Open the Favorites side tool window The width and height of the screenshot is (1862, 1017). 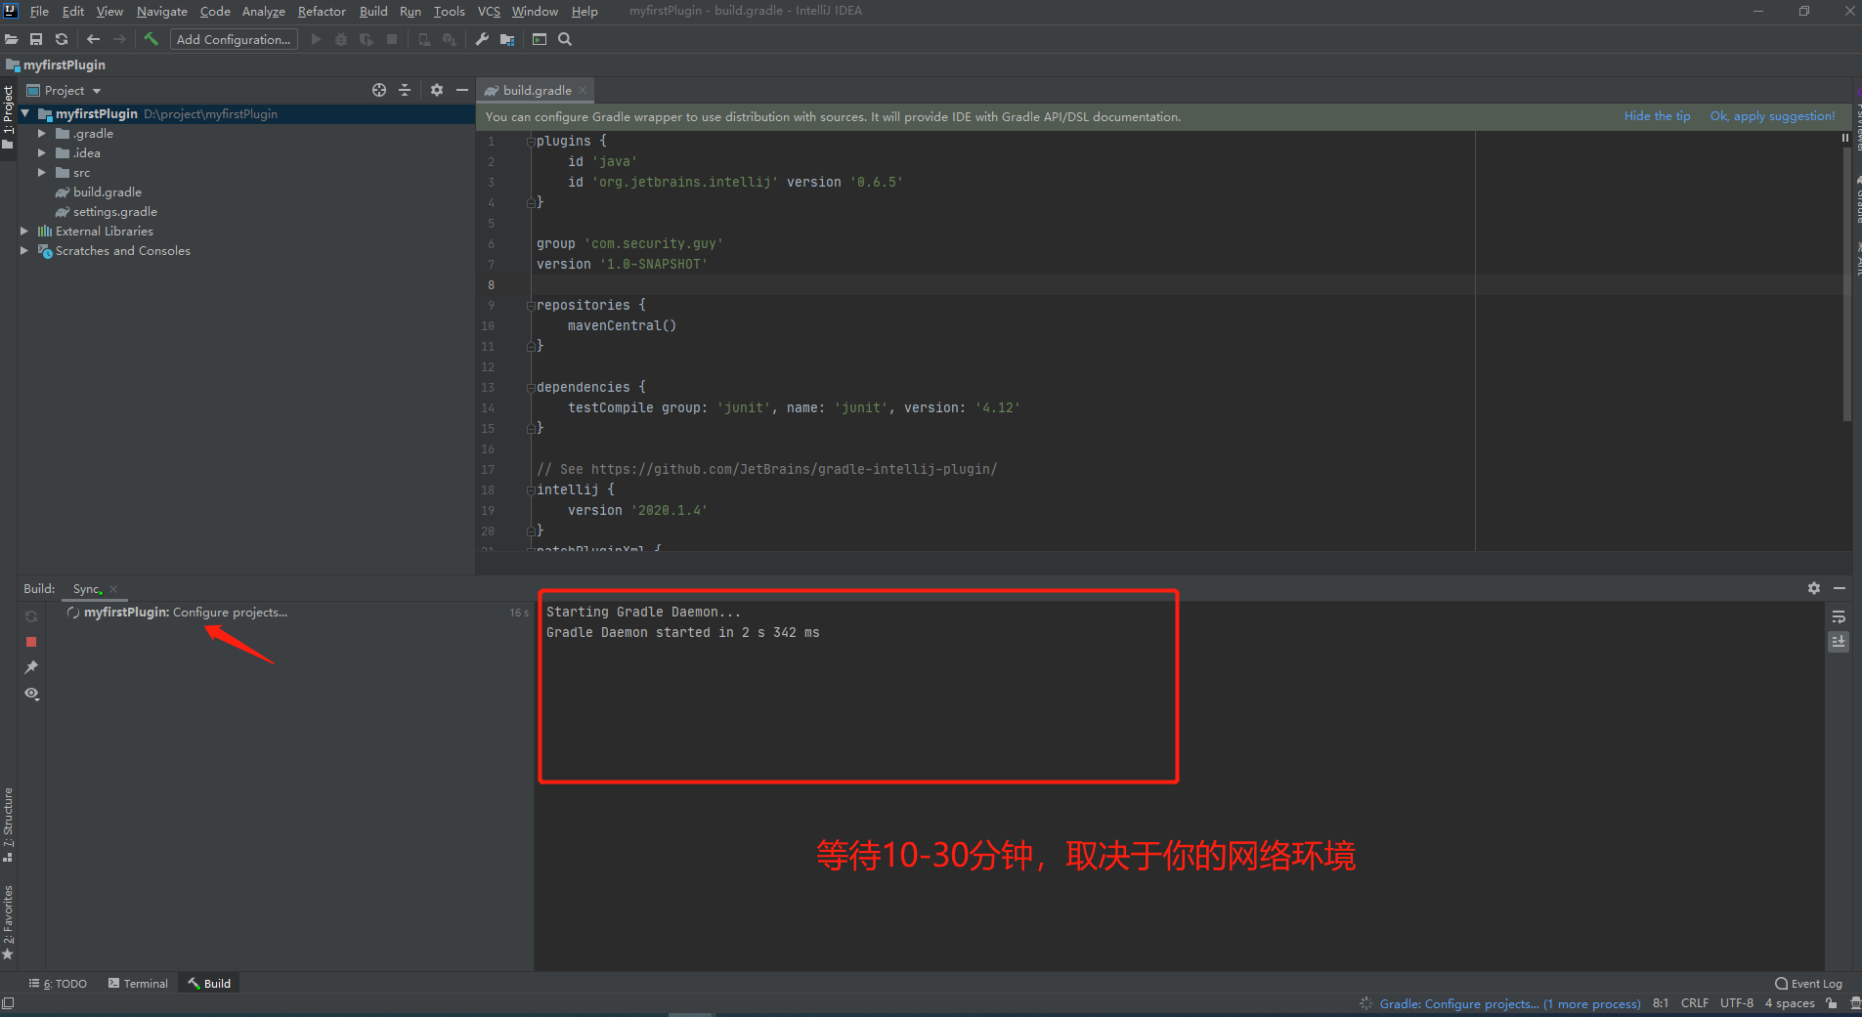click(8, 922)
